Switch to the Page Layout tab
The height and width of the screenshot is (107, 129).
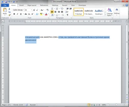pyautogui.click(x=32, y=5)
